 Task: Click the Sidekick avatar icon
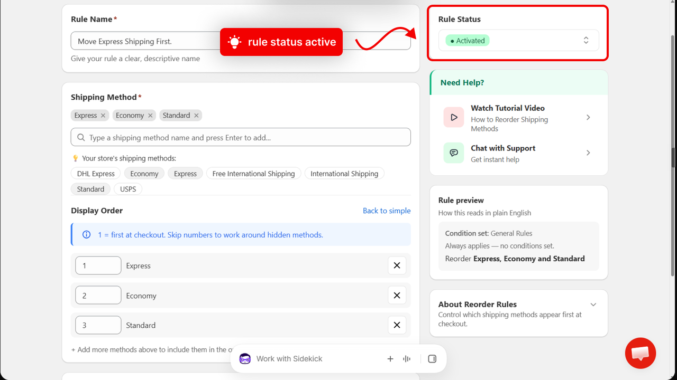245,359
